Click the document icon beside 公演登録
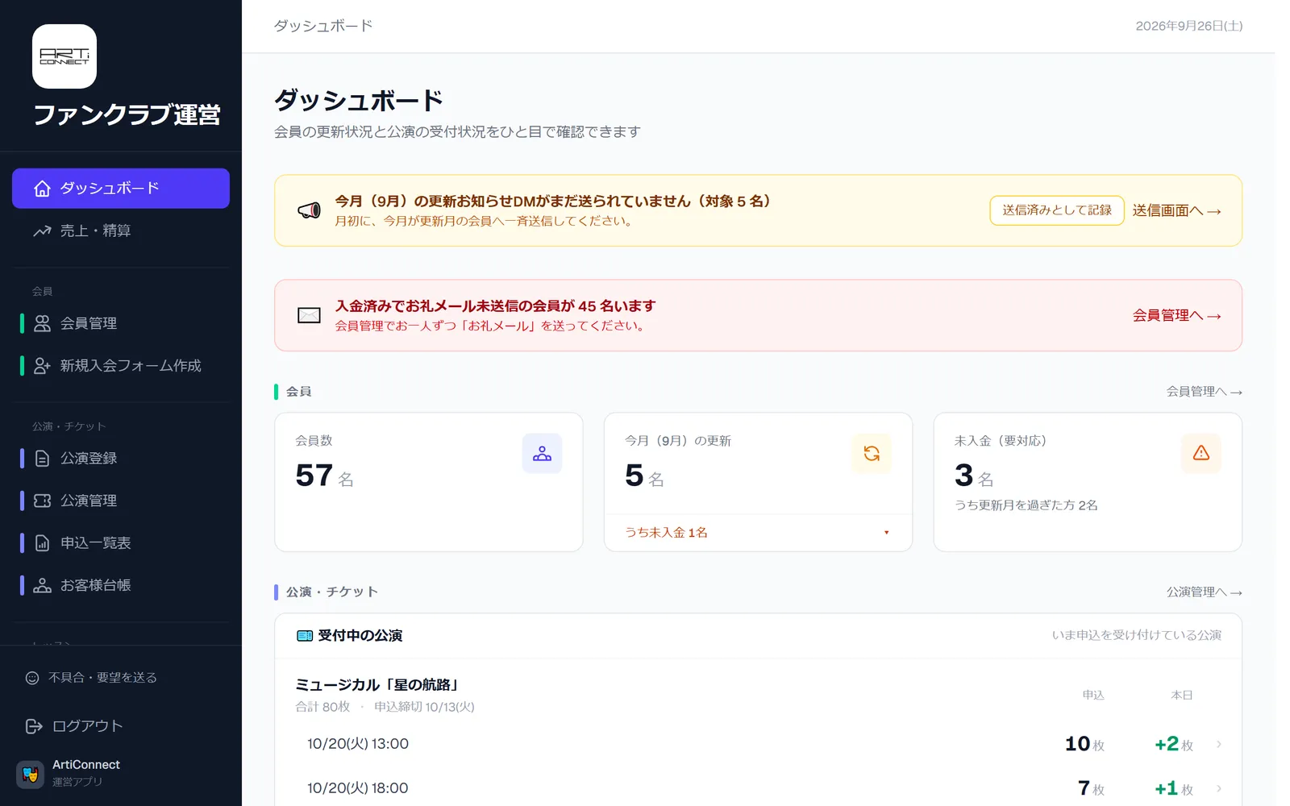This screenshot has width=1290, height=806. [42, 459]
